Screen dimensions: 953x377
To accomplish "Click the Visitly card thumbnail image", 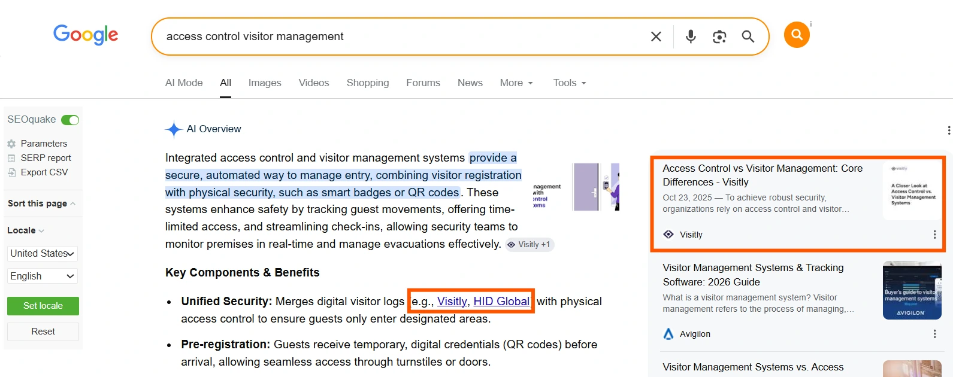I will [x=912, y=190].
